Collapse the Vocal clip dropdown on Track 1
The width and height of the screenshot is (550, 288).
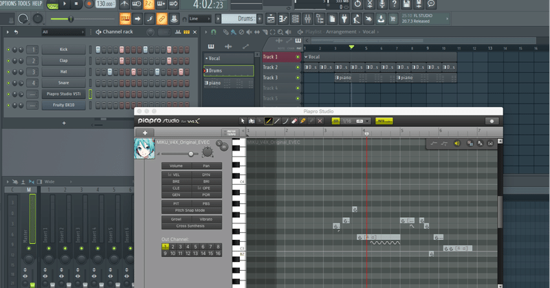[x=306, y=56]
